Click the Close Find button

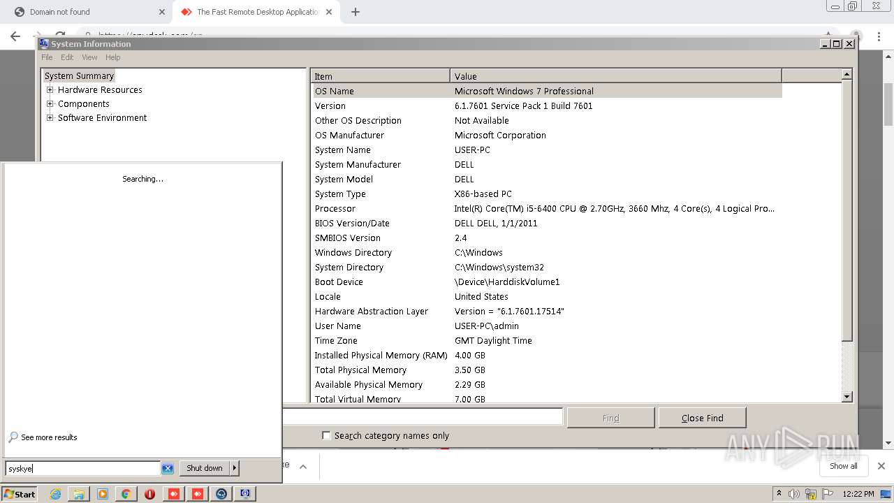tap(702, 418)
